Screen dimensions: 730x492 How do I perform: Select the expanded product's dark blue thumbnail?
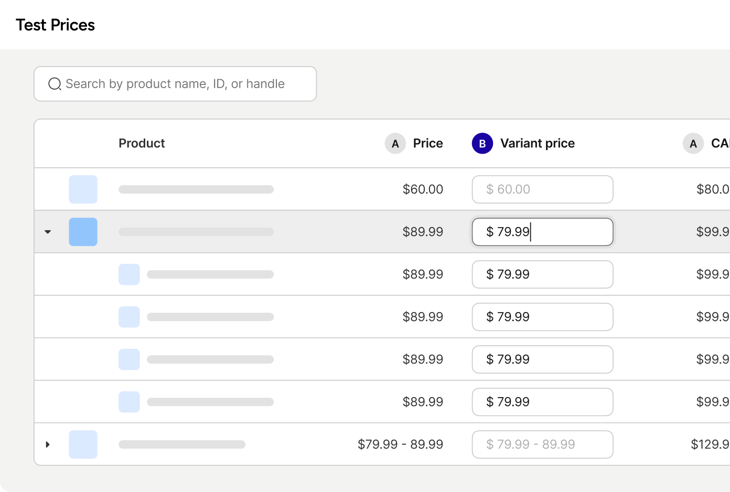coord(83,232)
